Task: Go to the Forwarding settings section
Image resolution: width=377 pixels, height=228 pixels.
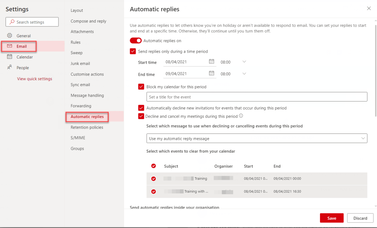Action: (81, 106)
